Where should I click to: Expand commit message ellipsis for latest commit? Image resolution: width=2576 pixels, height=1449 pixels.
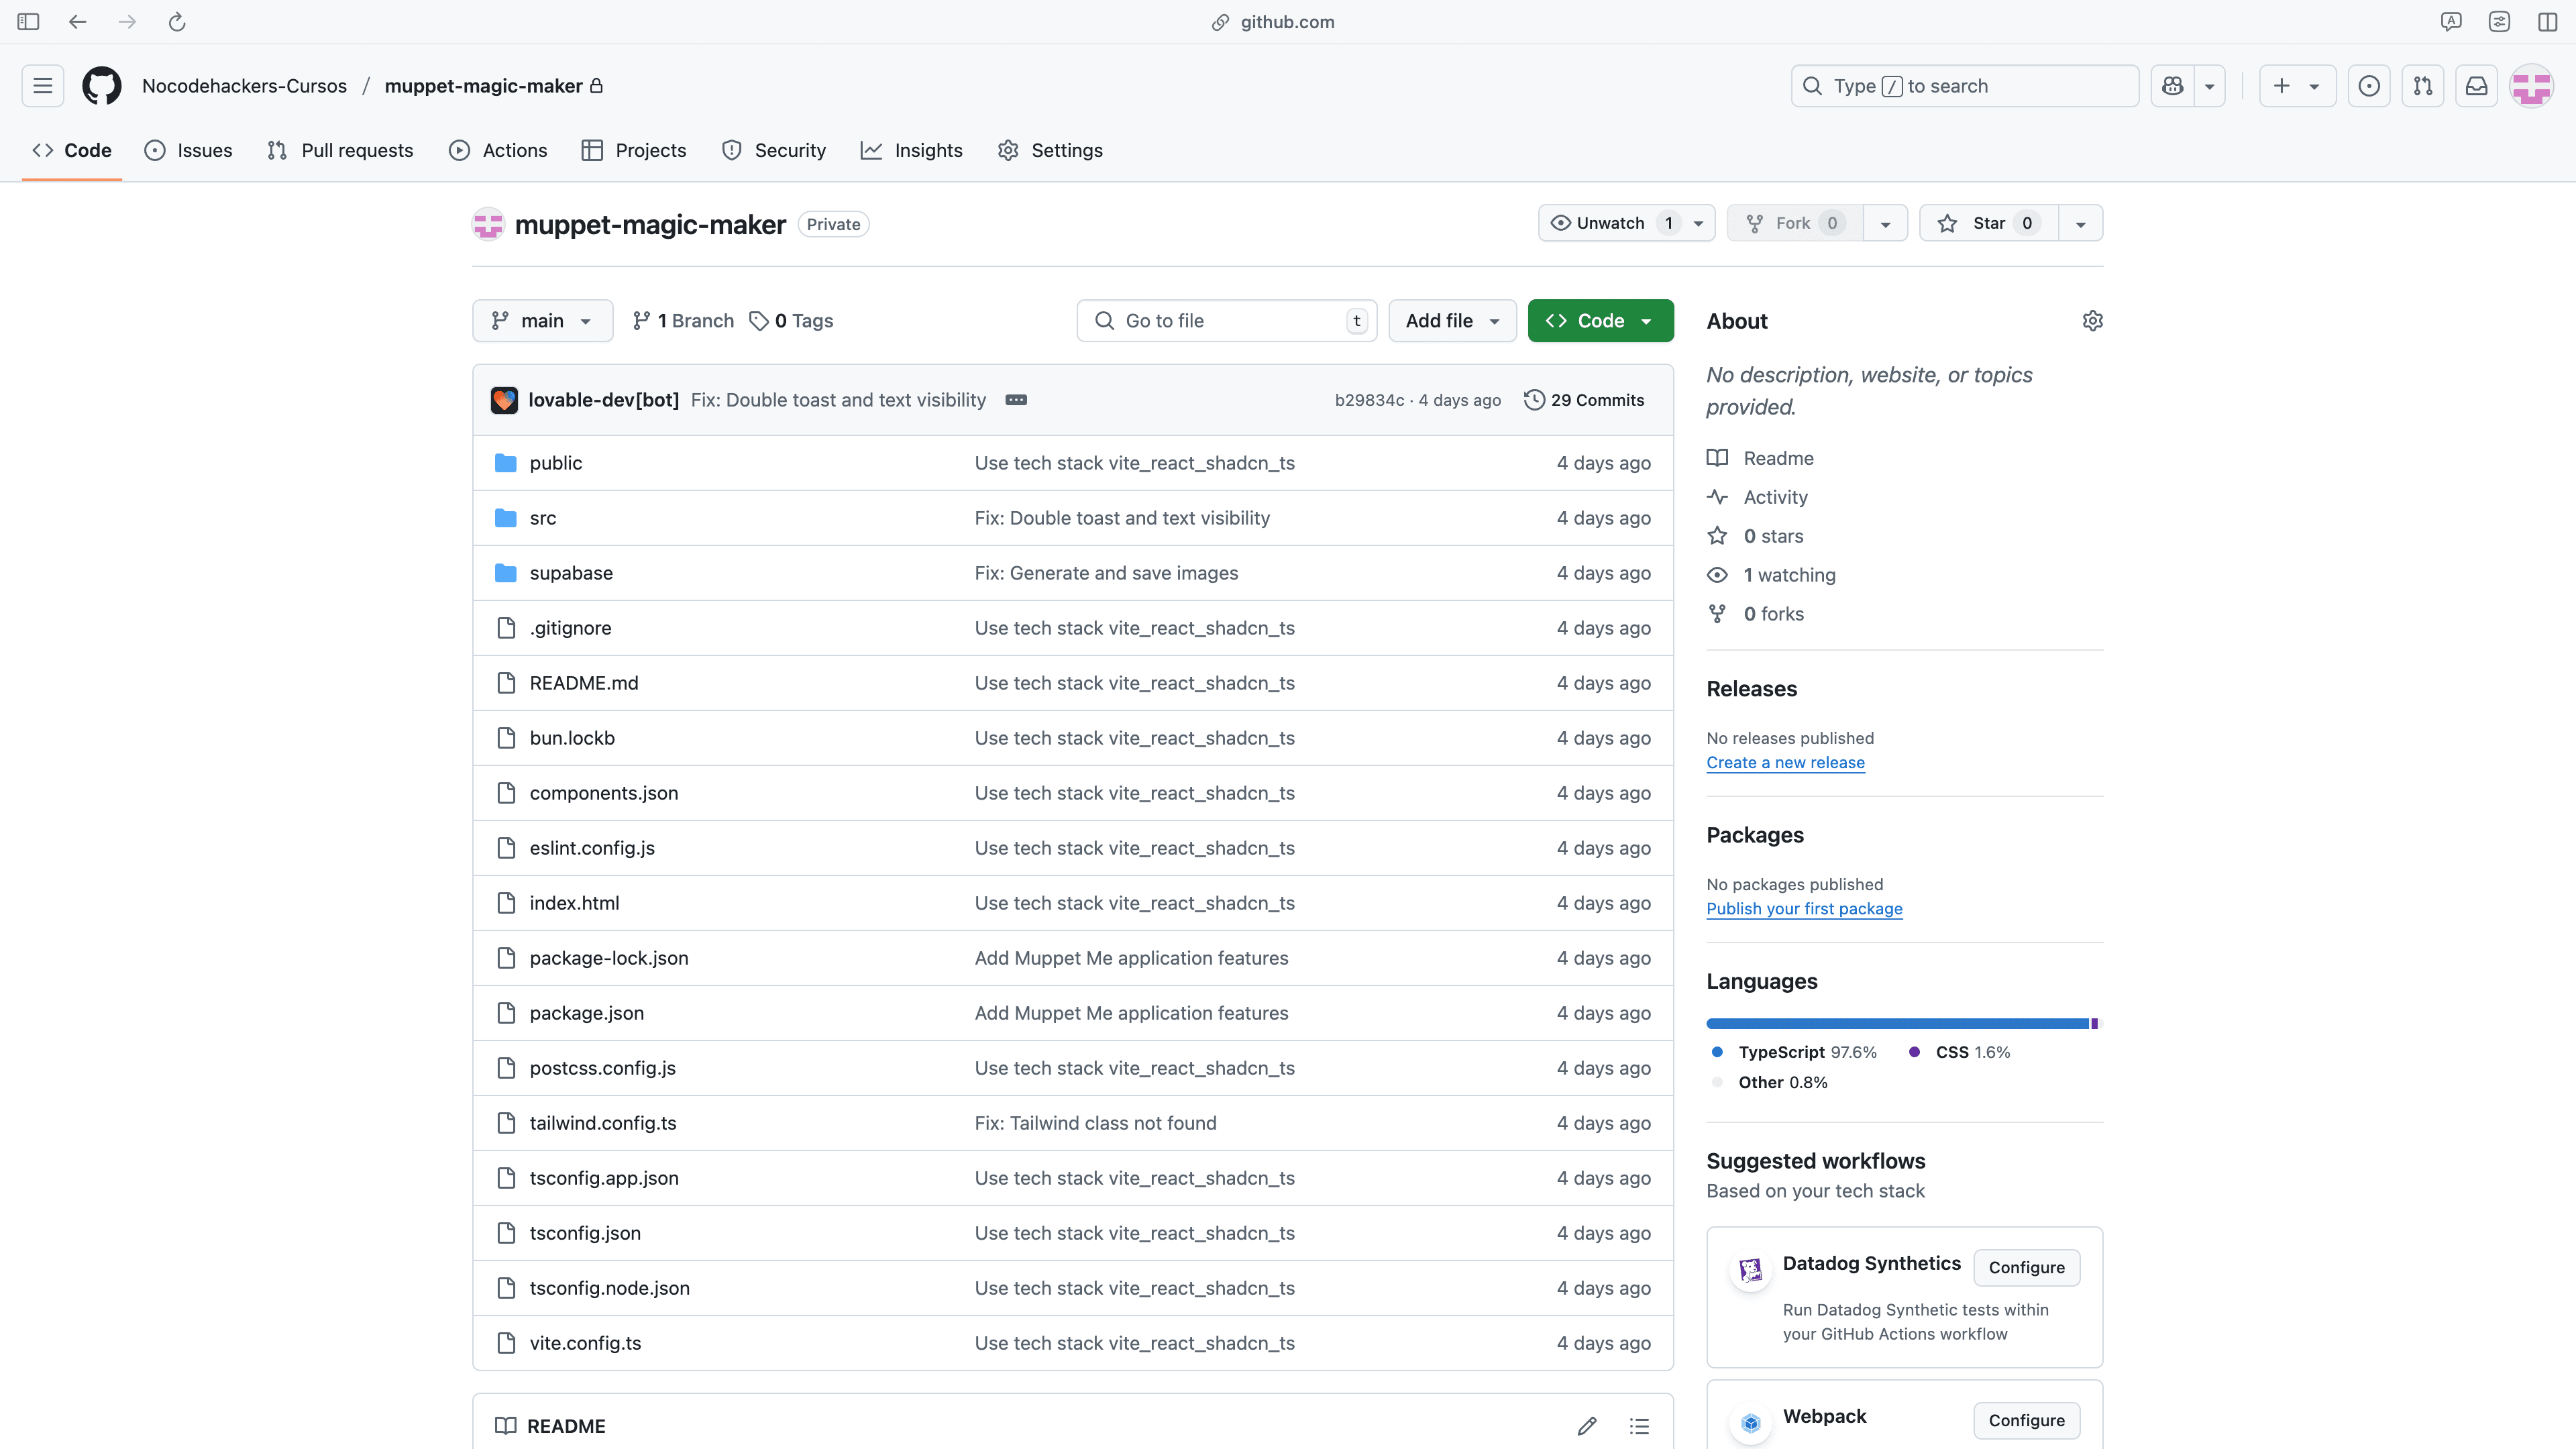point(1016,400)
